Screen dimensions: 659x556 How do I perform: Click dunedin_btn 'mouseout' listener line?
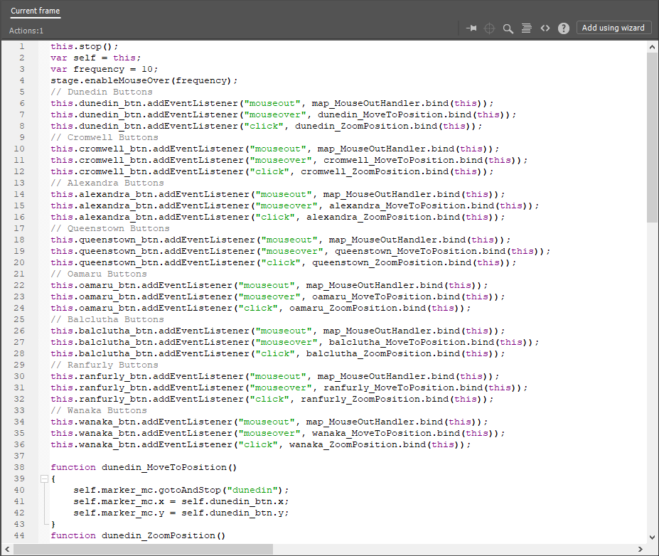tap(272, 103)
